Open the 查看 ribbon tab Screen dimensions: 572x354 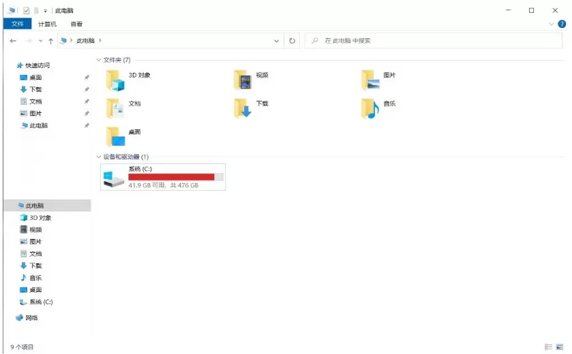point(77,24)
